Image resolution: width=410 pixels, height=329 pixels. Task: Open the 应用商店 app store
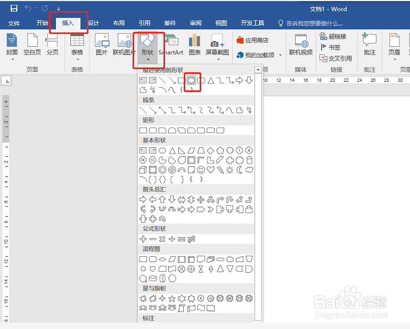252,40
